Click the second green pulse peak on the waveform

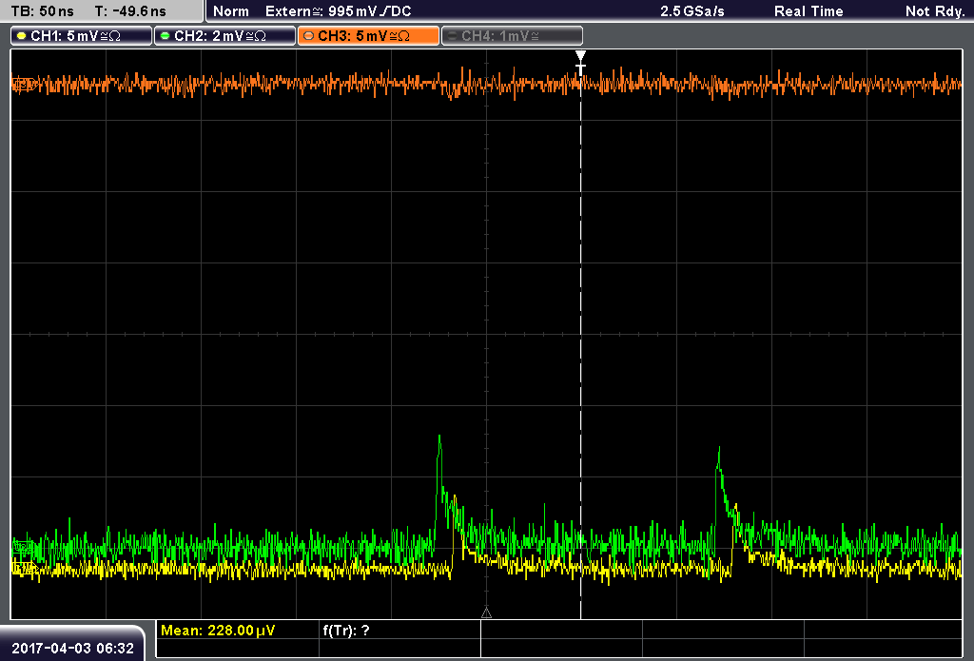click(x=719, y=449)
